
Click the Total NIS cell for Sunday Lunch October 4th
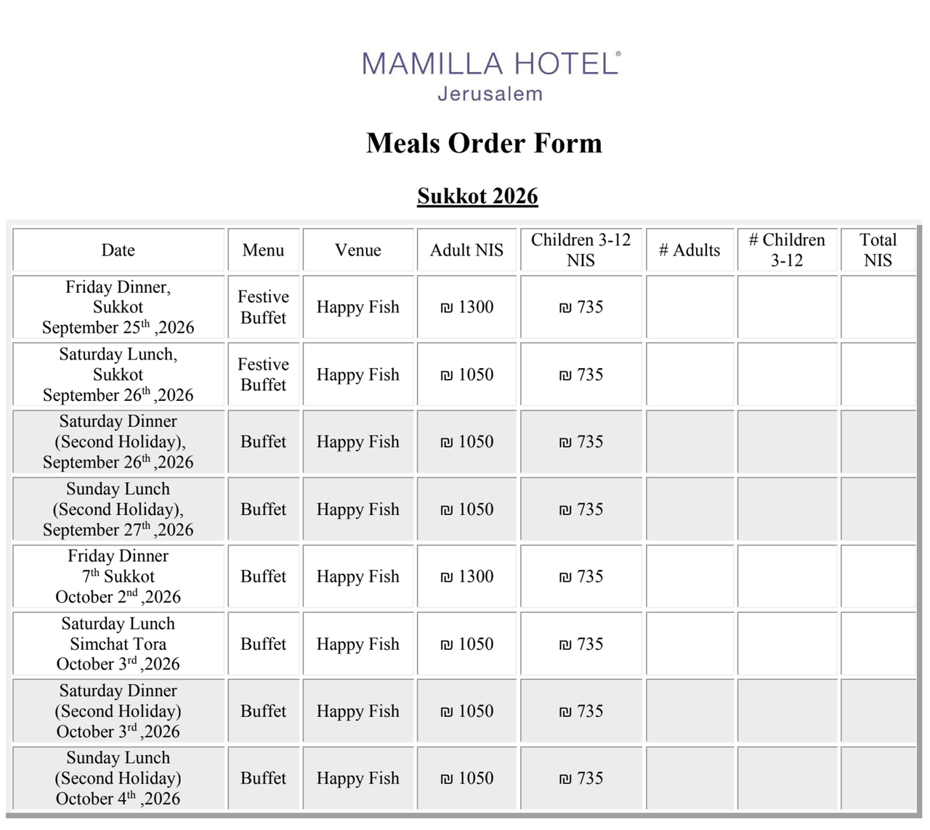click(878, 778)
